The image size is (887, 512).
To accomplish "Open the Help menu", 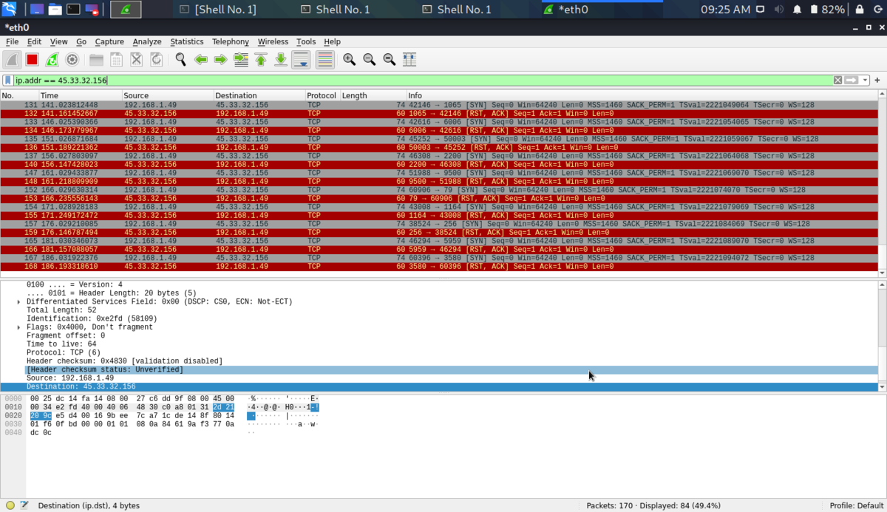I will pos(332,41).
